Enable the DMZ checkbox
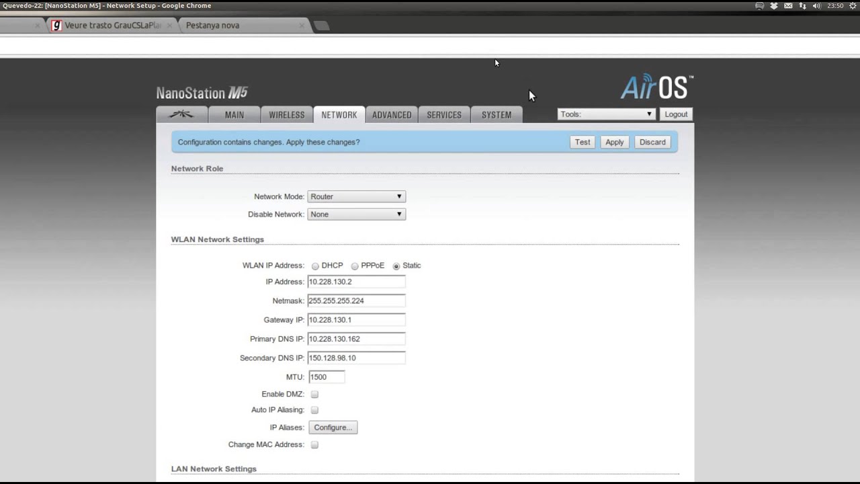860x484 pixels. pyautogui.click(x=314, y=395)
